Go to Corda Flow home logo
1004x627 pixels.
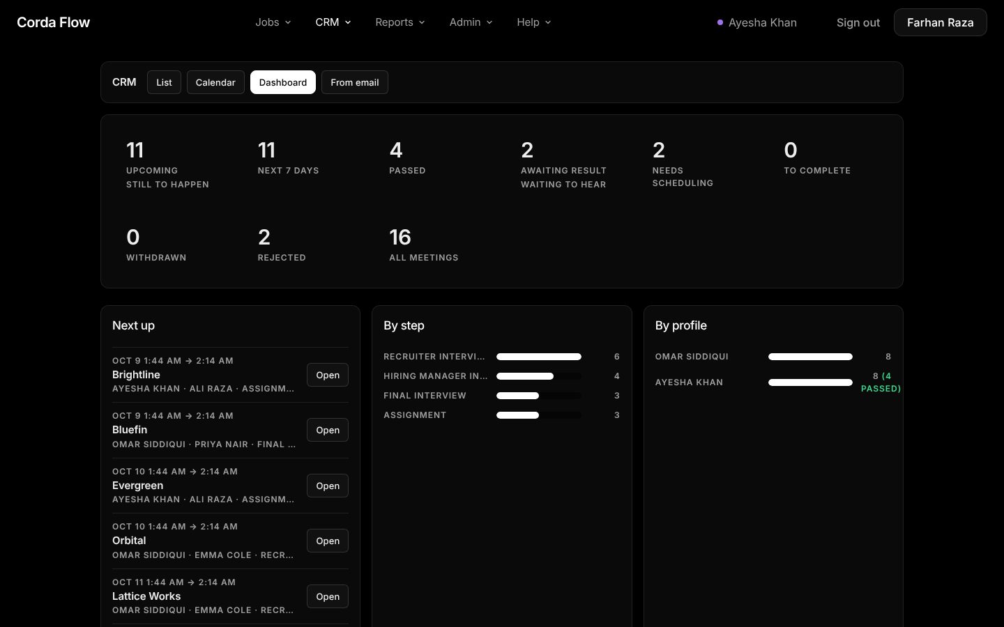(x=54, y=22)
